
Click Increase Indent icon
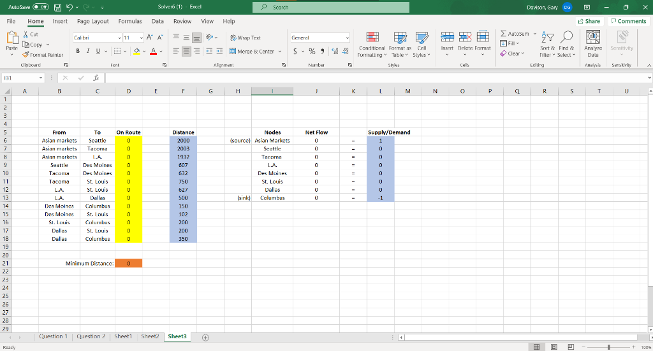(219, 51)
